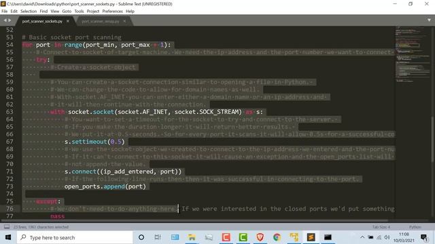Open the command prompt in taskbar
435x244 pixels.
pyautogui.click(x=328, y=237)
